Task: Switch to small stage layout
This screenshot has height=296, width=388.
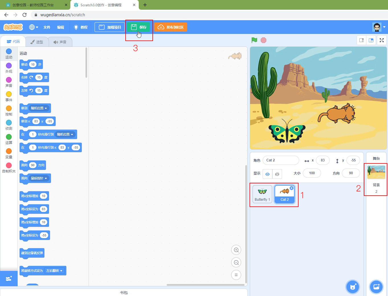Action: click(x=362, y=40)
